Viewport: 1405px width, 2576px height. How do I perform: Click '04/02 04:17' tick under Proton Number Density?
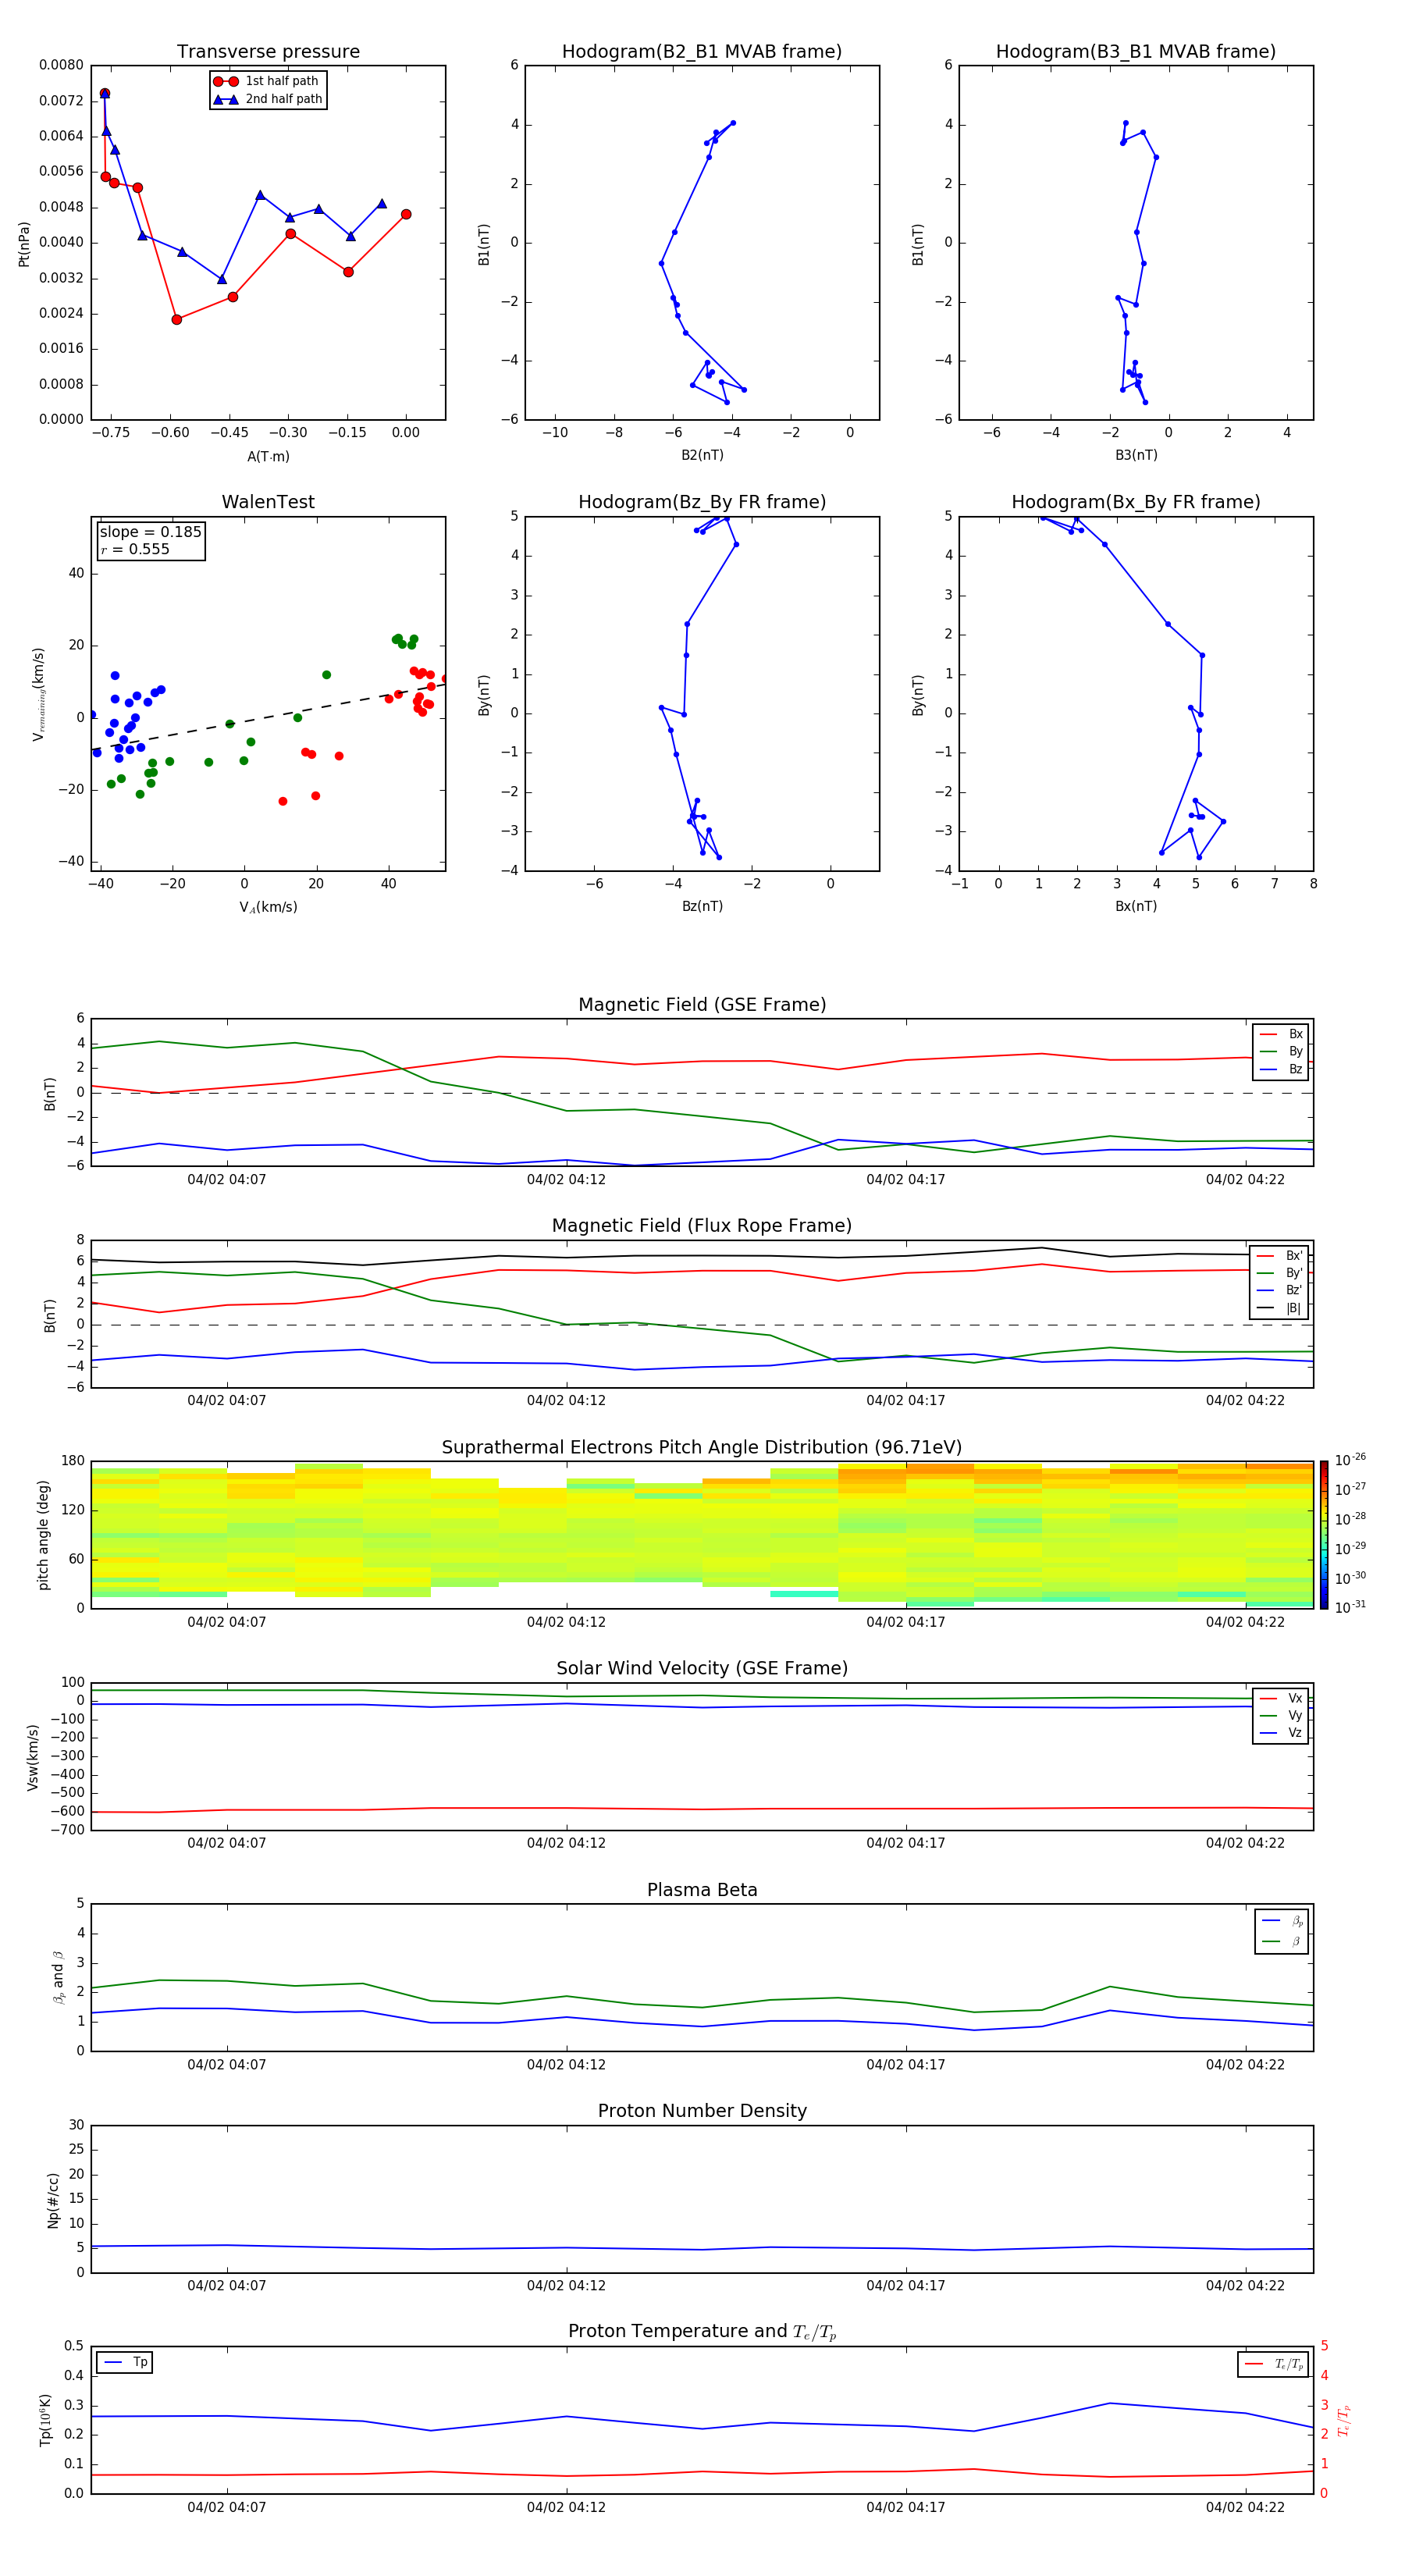pyautogui.click(x=906, y=2286)
